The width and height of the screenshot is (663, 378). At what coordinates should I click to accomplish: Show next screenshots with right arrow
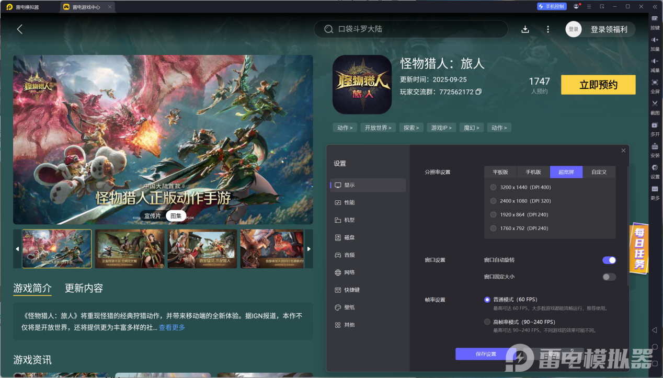[308, 249]
